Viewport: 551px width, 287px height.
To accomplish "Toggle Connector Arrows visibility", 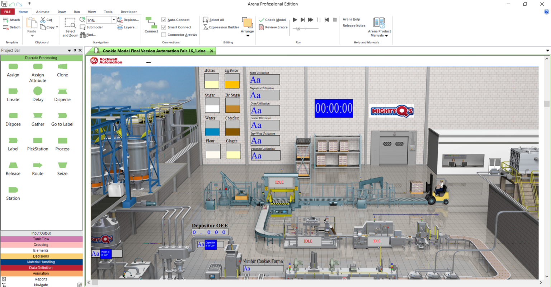I will tap(164, 34).
